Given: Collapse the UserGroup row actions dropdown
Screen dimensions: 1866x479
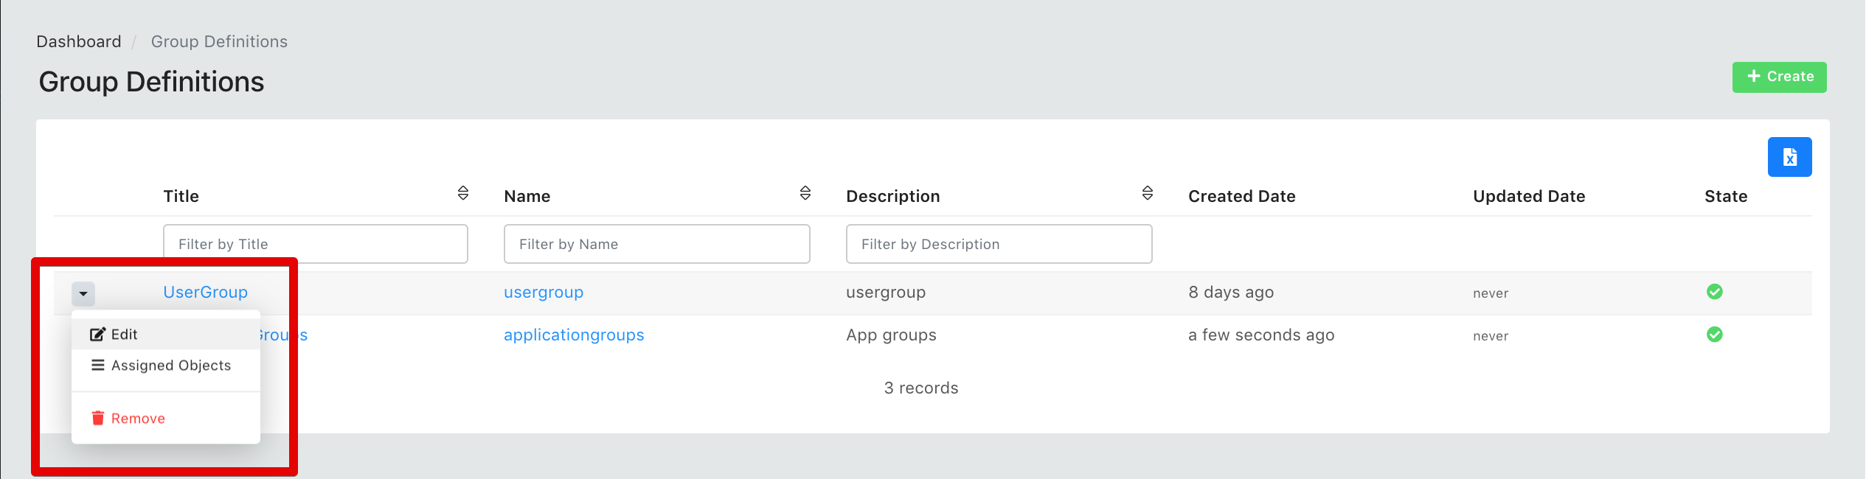Looking at the screenshot, I should click(83, 293).
